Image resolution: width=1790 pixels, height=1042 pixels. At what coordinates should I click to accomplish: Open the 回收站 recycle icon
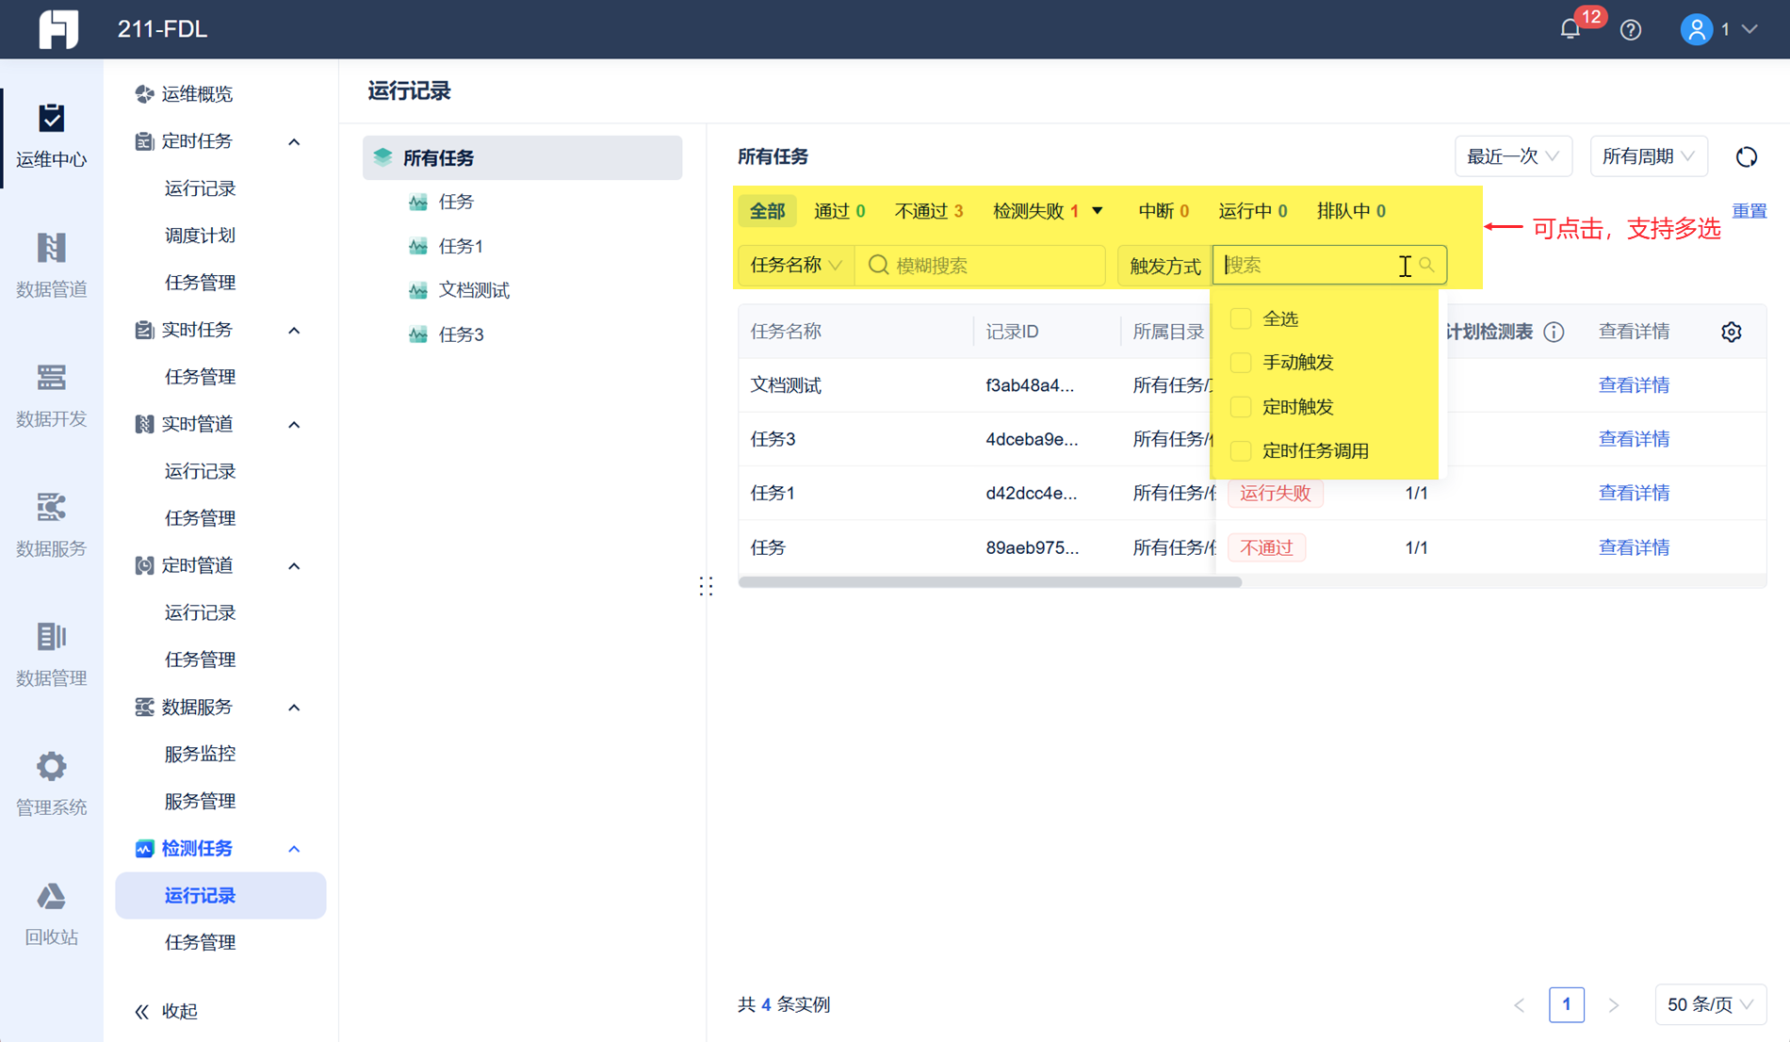click(x=51, y=896)
